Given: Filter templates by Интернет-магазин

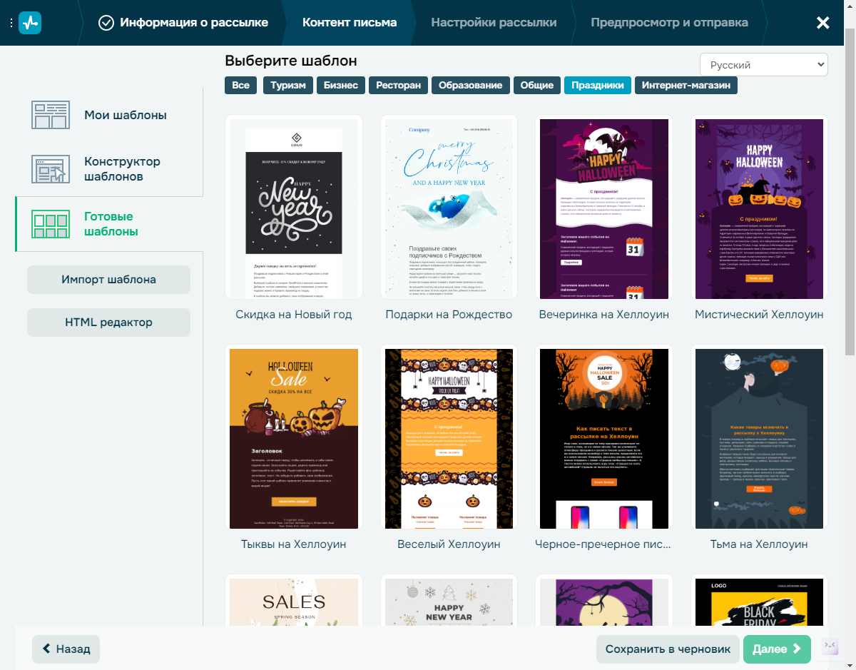Looking at the screenshot, I should click(x=686, y=85).
